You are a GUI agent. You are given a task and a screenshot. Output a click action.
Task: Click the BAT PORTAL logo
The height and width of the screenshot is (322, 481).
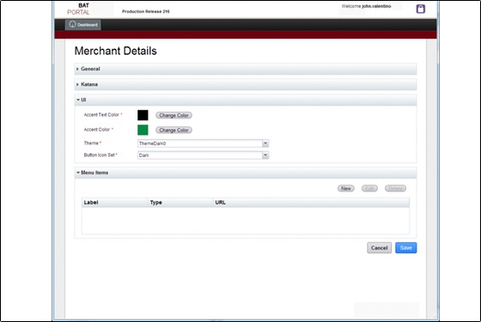[x=78, y=9]
